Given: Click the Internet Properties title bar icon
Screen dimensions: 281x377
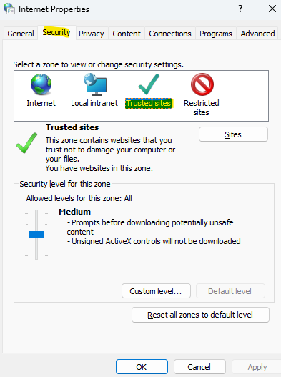Looking at the screenshot, I should tap(9, 9).
